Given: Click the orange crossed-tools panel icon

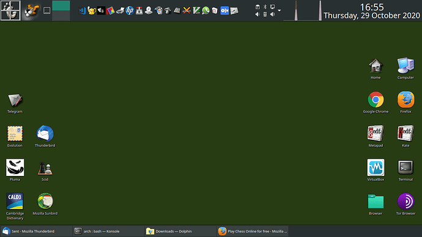Looking at the screenshot, I should click(x=187, y=11).
